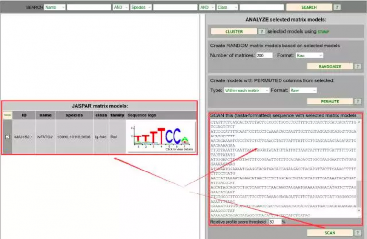Image resolution: width=367 pixels, height=239 pixels.
Task: Toggle the checkbox for MA0152.1 row
Action: click(7, 137)
